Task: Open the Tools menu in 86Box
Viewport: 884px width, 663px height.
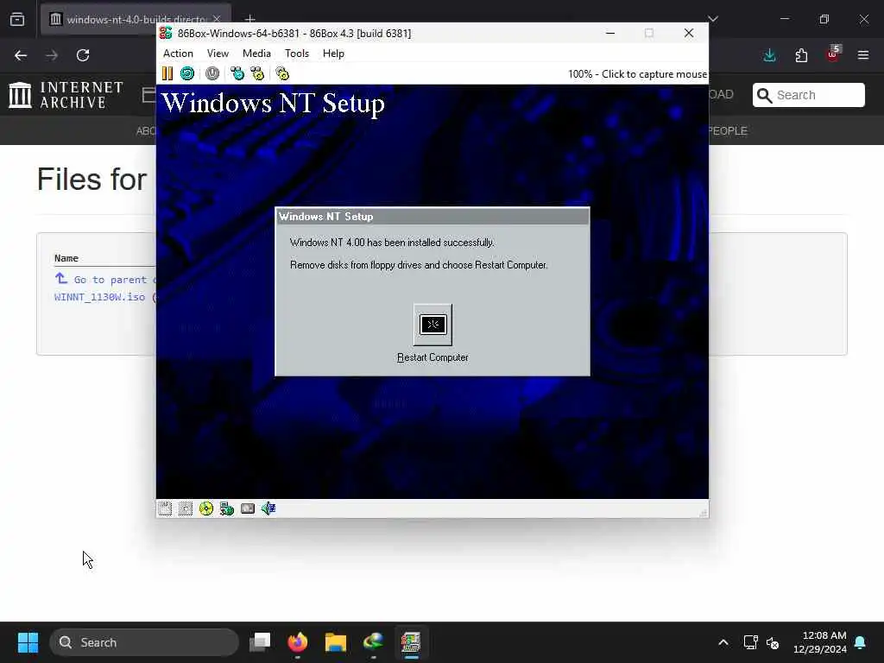Action: tap(297, 54)
